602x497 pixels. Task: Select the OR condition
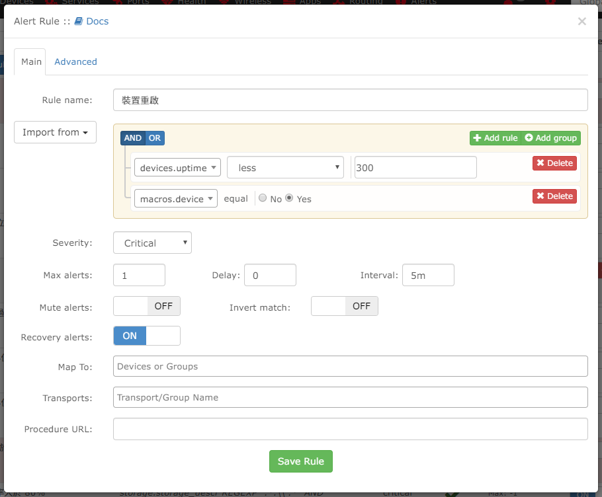155,138
